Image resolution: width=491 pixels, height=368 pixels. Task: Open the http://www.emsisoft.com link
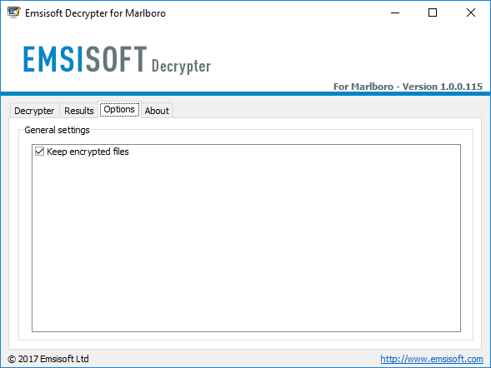tap(432, 359)
